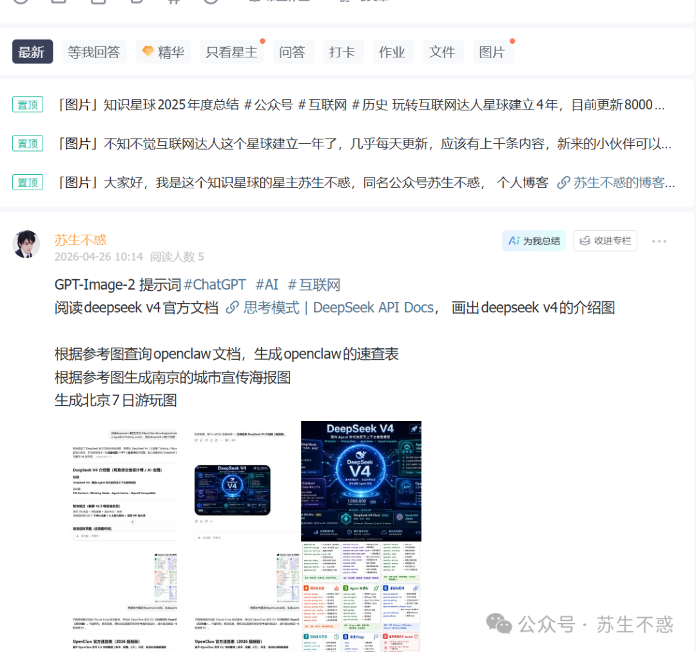Select the 最新 filter tab

pos(32,52)
